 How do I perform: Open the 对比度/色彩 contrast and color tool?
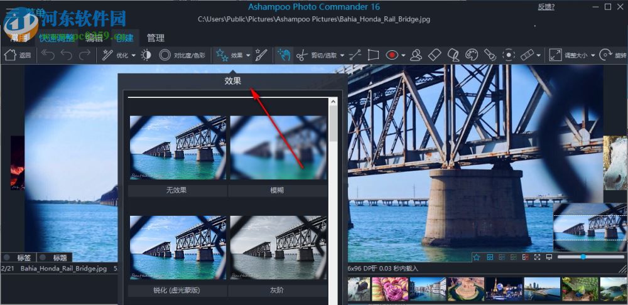[182, 55]
